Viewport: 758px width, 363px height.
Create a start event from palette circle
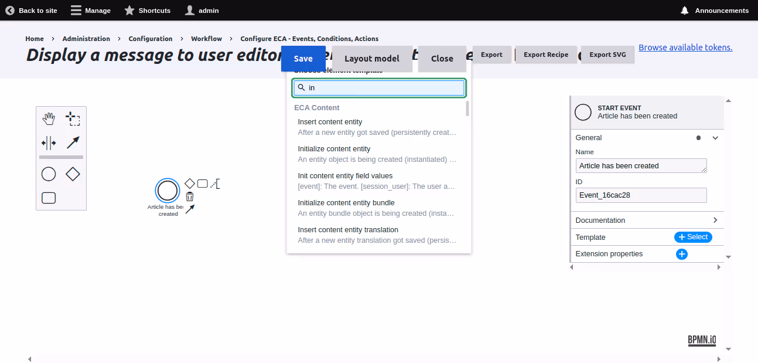[x=49, y=174]
